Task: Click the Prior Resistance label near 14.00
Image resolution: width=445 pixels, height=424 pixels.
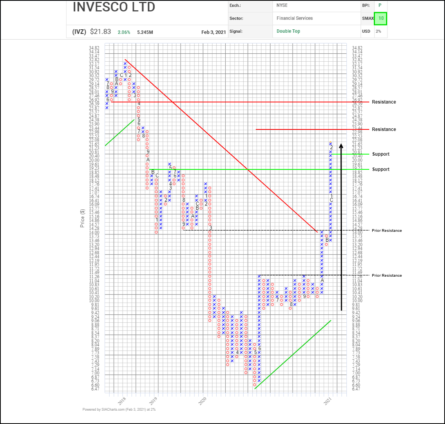Action: point(387,231)
